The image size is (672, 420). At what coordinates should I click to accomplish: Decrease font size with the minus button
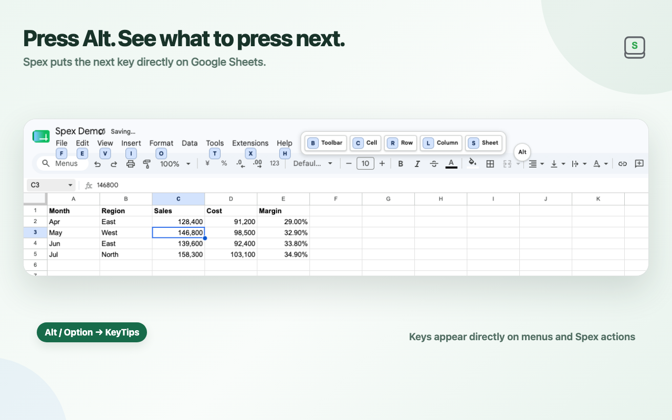pos(349,163)
